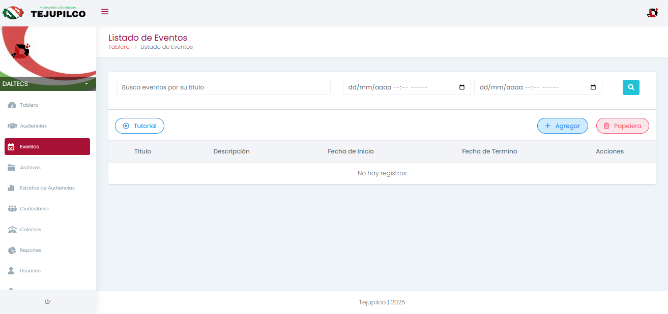Click the Eventos calendar icon
This screenshot has width=668, height=314.
12,147
